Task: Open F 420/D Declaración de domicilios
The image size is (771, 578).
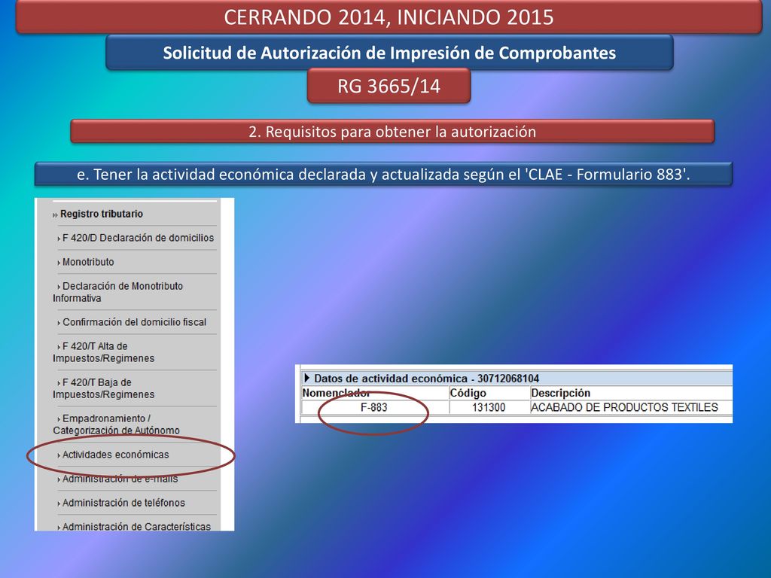Action: coord(139,238)
